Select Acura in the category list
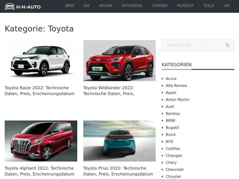 (171, 79)
